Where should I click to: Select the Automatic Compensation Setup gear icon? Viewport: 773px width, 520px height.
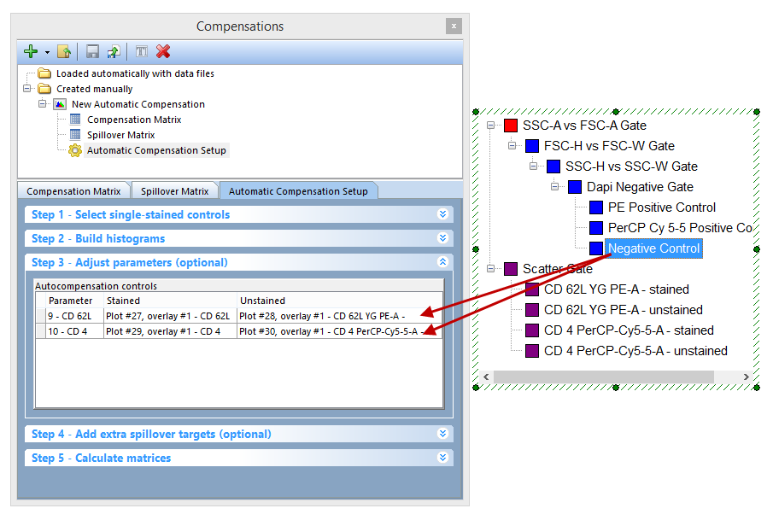coord(75,150)
